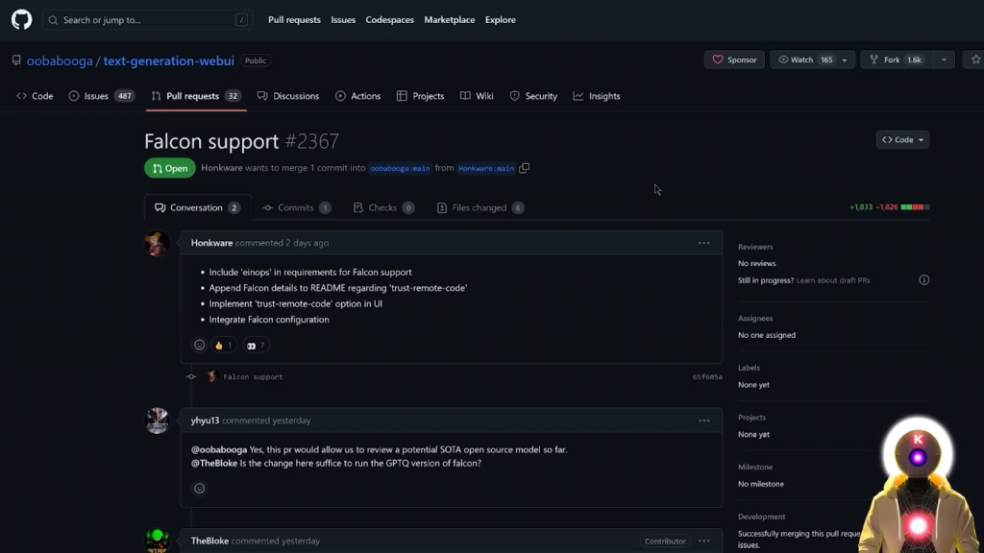984x553 pixels.
Task: Open Codespaces in top navigation
Action: click(390, 19)
